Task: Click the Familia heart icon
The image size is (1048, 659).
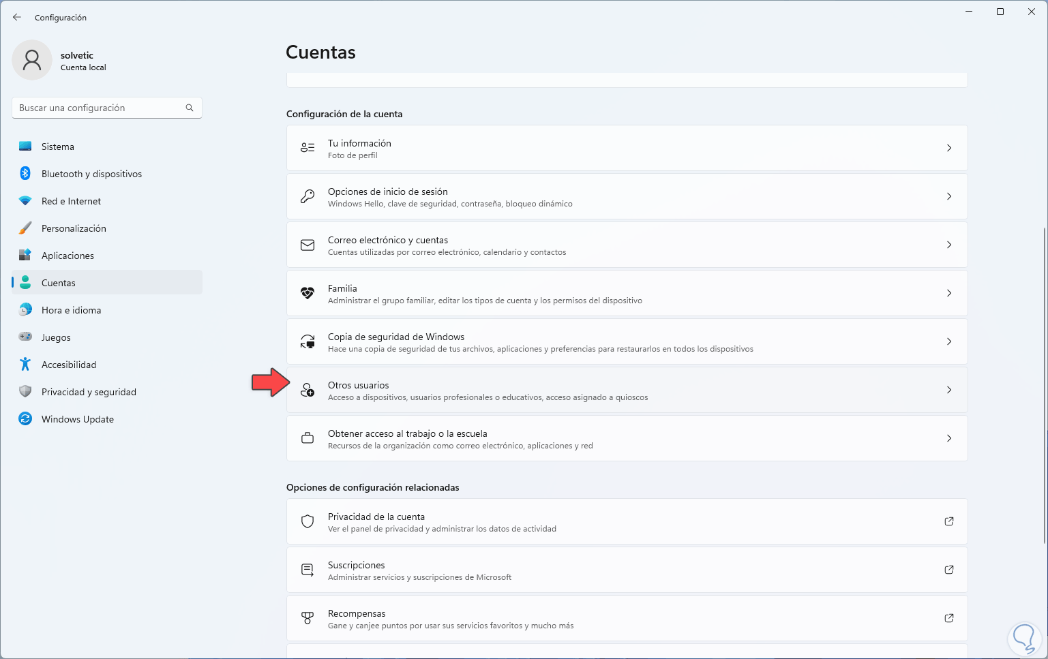Action: (308, 293)
